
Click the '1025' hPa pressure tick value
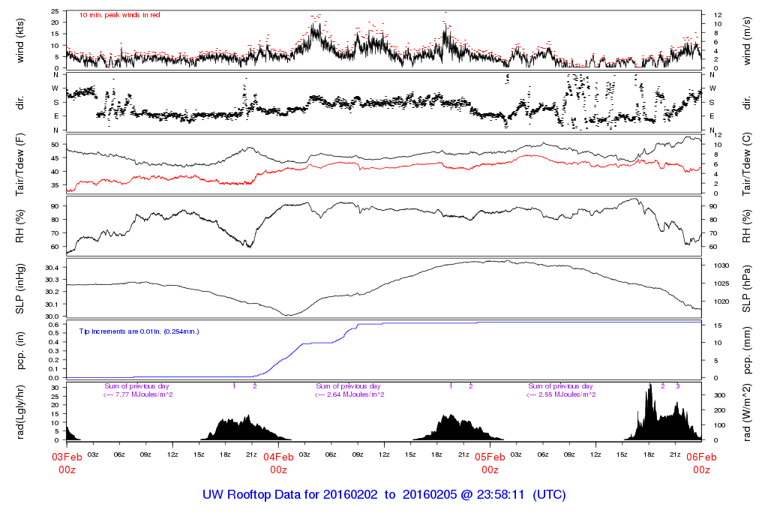click(x=721, y=283)
